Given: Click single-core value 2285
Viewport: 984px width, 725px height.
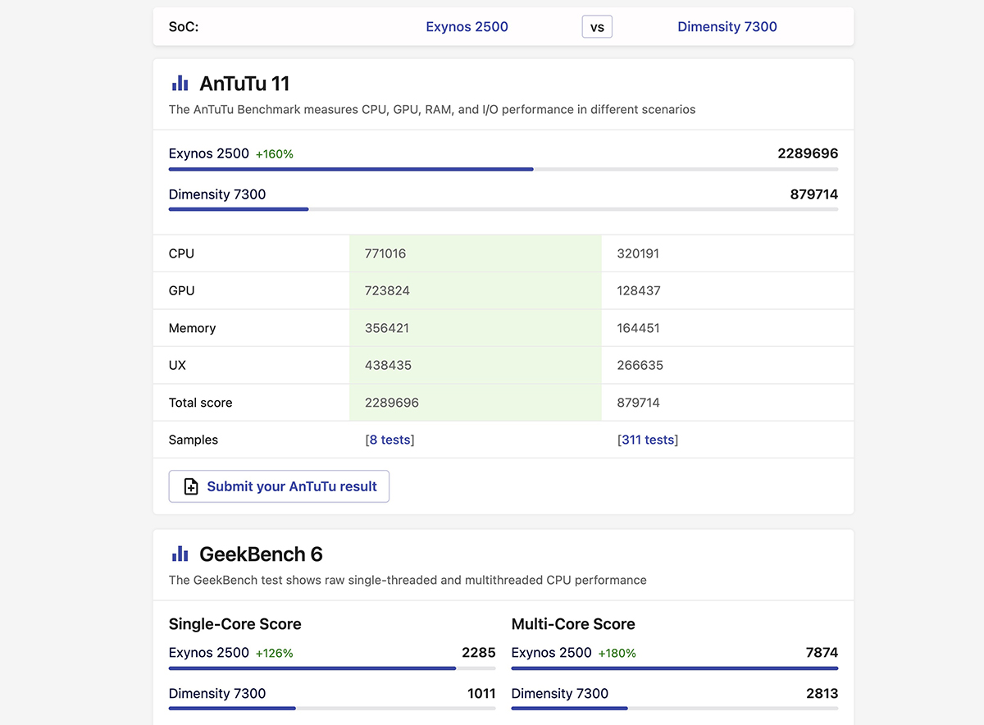Looking at the screenshot, I should point(479,653).
